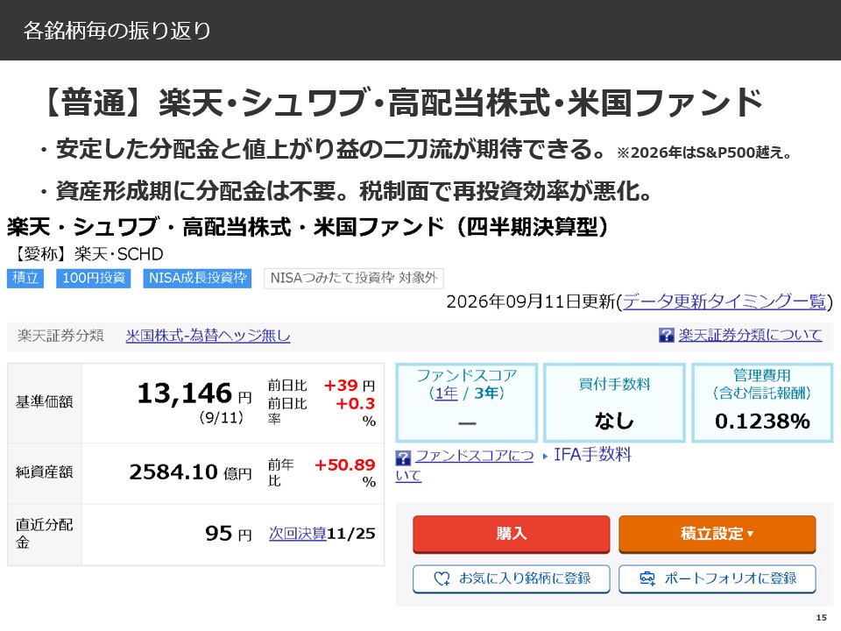Click question mark icon beside 楽天証券分類について
The width and height of the screenshot is (841, 631).
pyautogui.click(x=666, y=336)
